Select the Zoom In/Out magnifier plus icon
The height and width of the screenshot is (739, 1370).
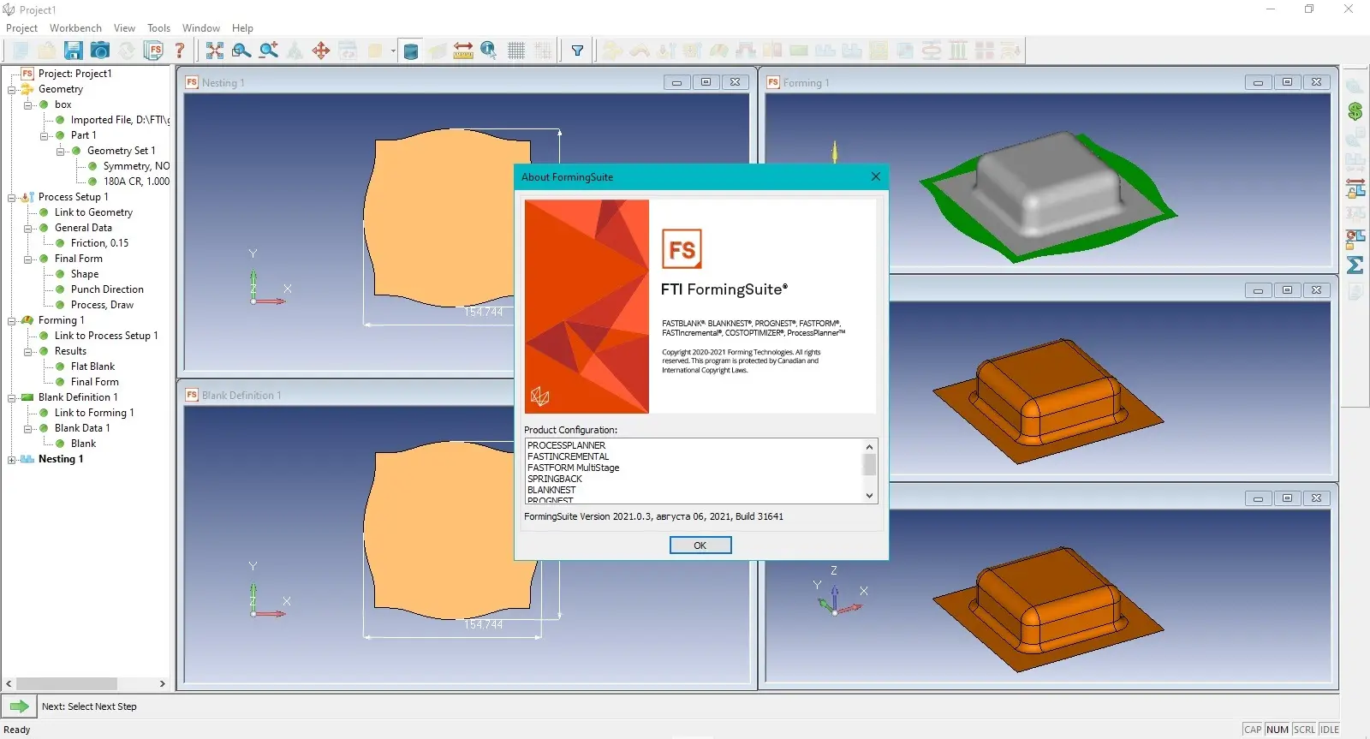[269, 51]
